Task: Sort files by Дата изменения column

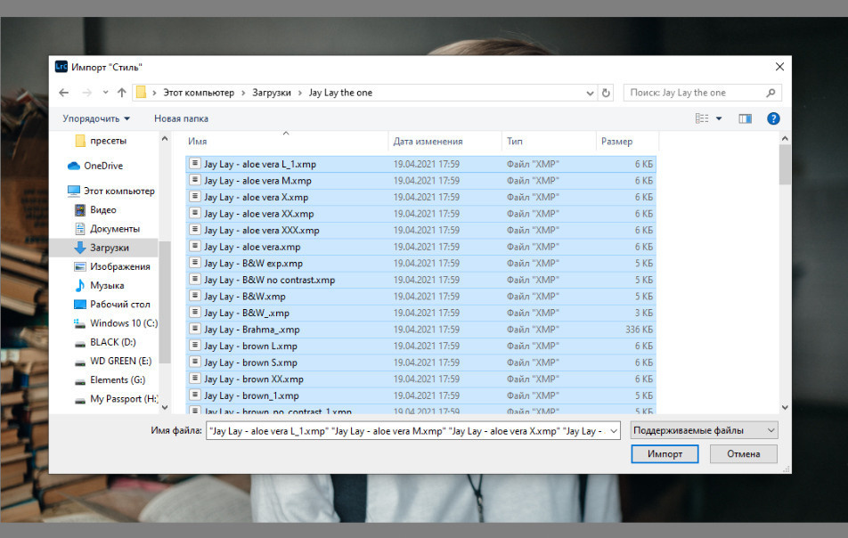Action: (x=428, y=142)
